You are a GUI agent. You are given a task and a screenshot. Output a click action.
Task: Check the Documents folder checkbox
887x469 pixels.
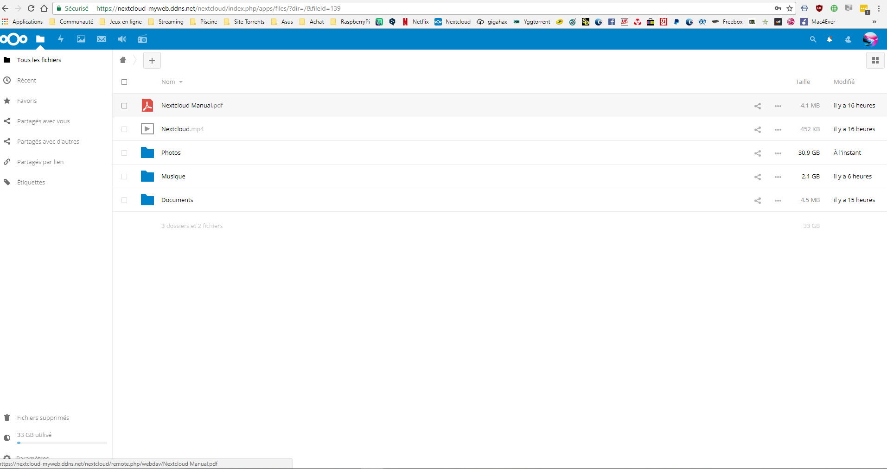[x=124, y=200]
